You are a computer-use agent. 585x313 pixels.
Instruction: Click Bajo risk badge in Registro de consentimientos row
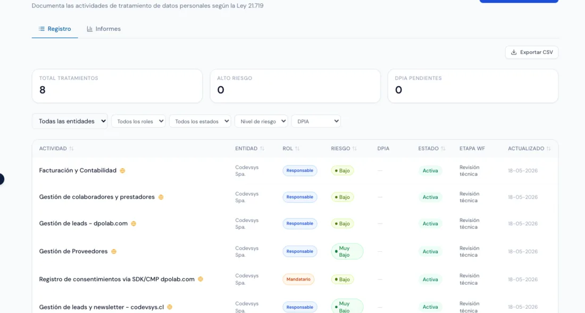tap(342, 279)
